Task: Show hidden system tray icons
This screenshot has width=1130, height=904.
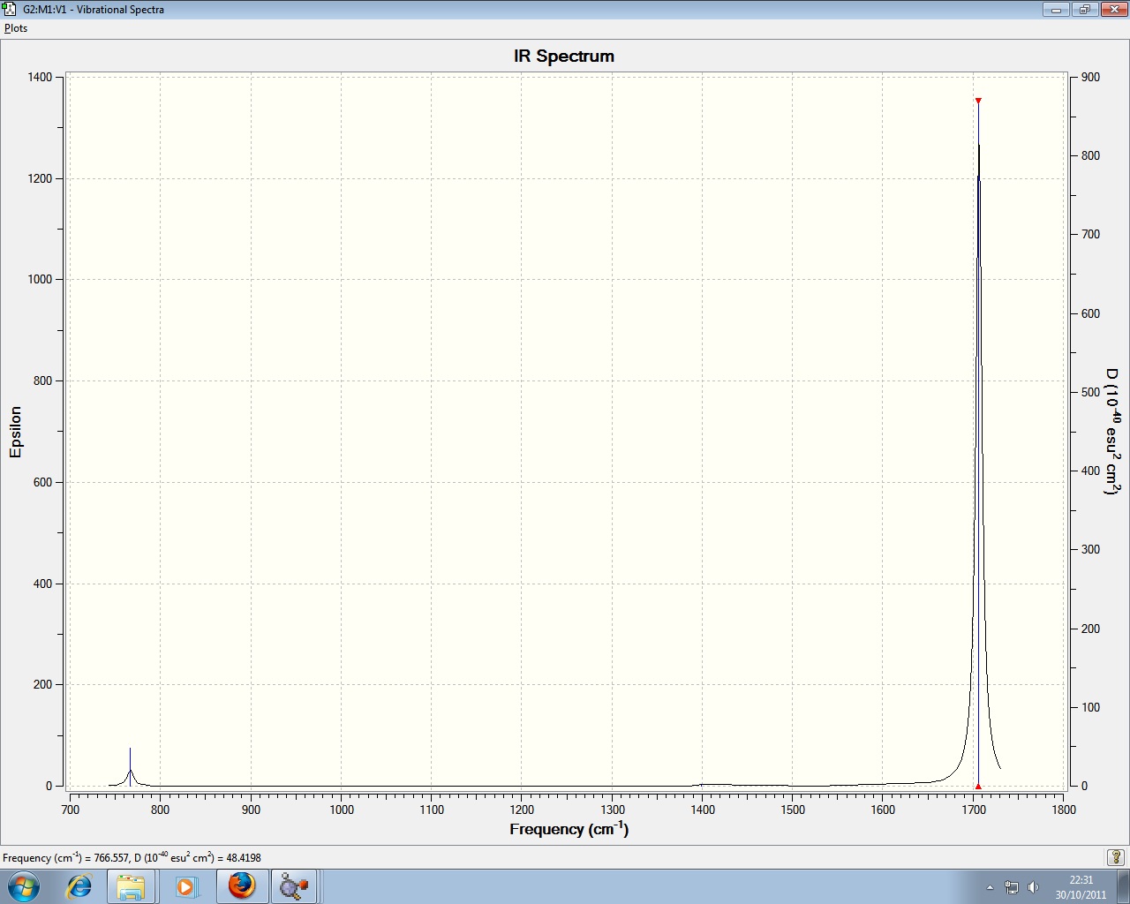Action: 990,886
